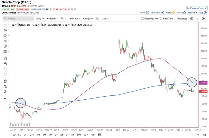Screen dimensions: 209x138
Task: Open the candlestick chart type dropdown
Action: (x=64, y=19)
